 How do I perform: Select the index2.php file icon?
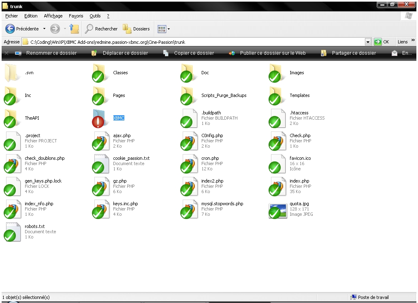click(x=189, y=186)
